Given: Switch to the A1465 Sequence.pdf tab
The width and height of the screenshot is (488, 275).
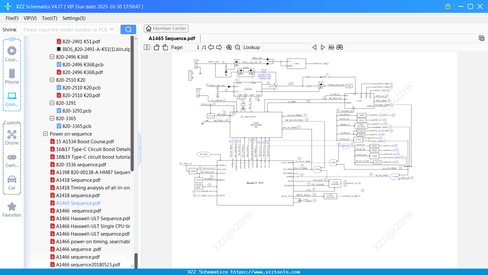Looking at the screenshot, I should [x=172, y=38].
